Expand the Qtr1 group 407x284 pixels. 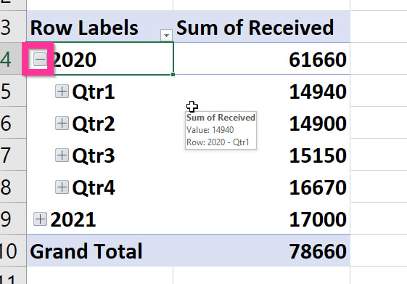point(62,92)
